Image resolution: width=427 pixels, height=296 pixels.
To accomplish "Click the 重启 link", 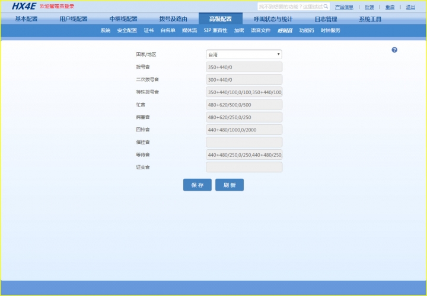I will pyautogui.click(x=390, y=7).
